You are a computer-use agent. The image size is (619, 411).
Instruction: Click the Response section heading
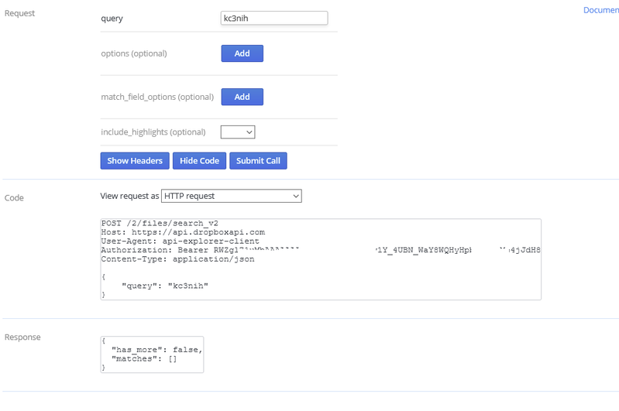click(x=22, y=337)
